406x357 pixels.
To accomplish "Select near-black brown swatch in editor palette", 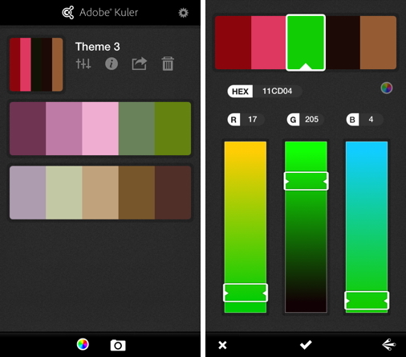I will [343, 43].
